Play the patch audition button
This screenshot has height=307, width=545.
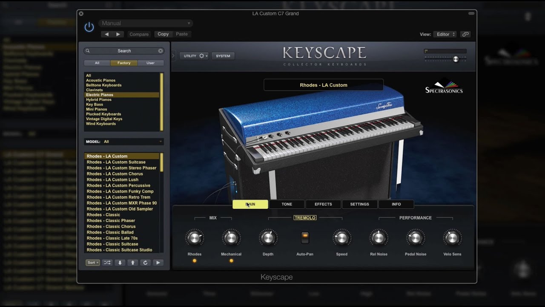(x=158, y=263)
